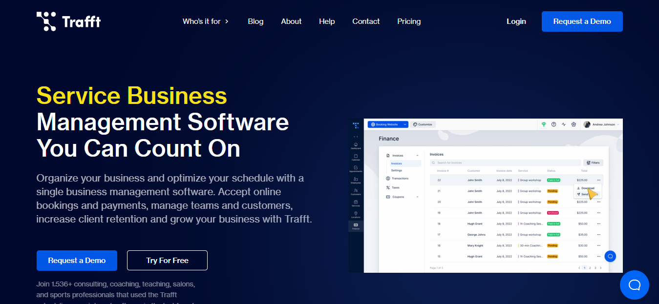Select Settings under Invoices

click(397, 170)
